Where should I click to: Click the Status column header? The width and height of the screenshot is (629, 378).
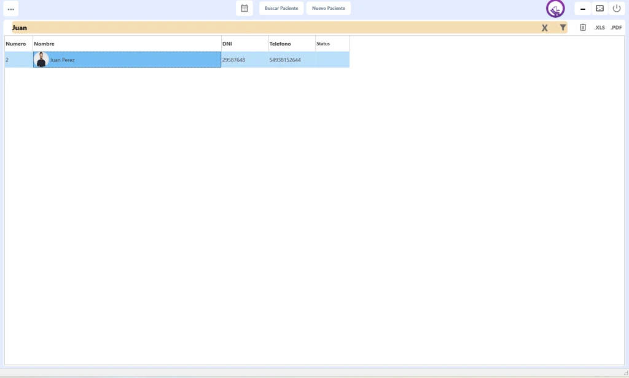click(332, 44)
